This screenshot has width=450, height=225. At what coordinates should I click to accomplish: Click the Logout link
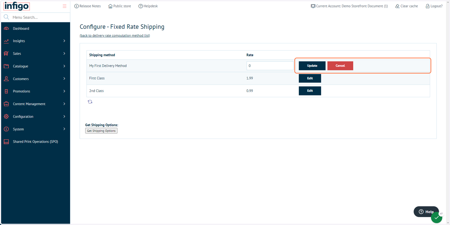point(434,6)
